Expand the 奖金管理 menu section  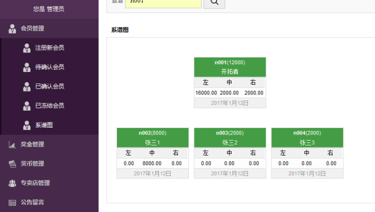(x=32, y=144)
